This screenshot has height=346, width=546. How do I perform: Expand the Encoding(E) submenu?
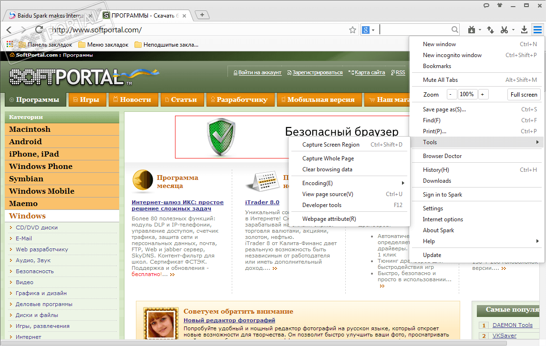(x=349, y=183)
